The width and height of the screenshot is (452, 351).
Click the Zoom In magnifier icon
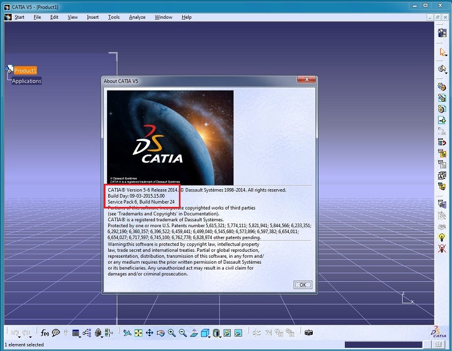click(x=172, y=333)
